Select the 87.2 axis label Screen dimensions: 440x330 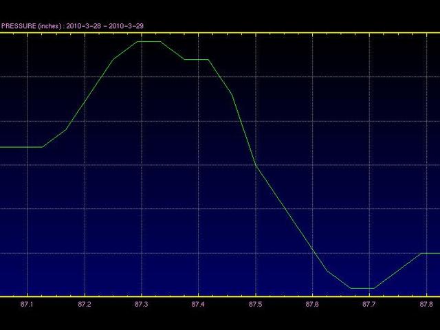coord(85,304)
